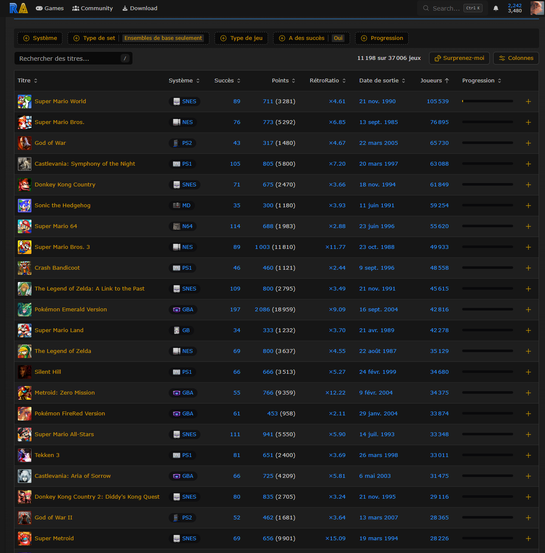545x553 pixels.
Task: Open The Legend of Zelda: A Link to the Past
Action: pyautogui.click(x=90, y=289)
